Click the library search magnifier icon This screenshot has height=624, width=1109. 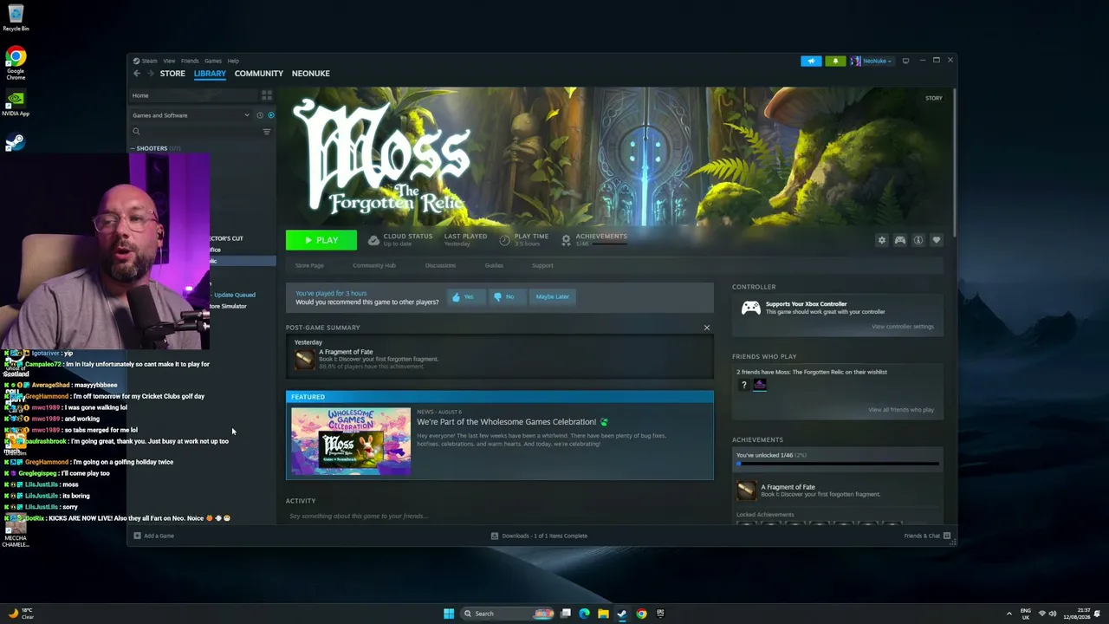[x=136, y=132]
